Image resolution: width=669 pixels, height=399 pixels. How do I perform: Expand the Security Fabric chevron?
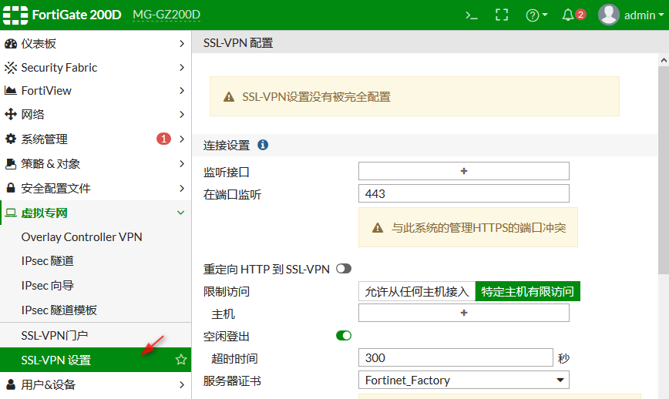tap(182, 67)
